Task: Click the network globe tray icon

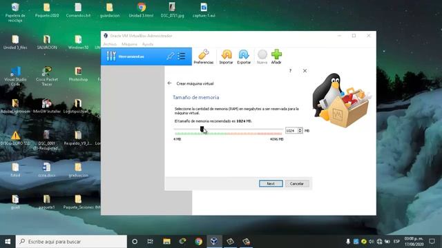Action: click(x=379, y=242)
